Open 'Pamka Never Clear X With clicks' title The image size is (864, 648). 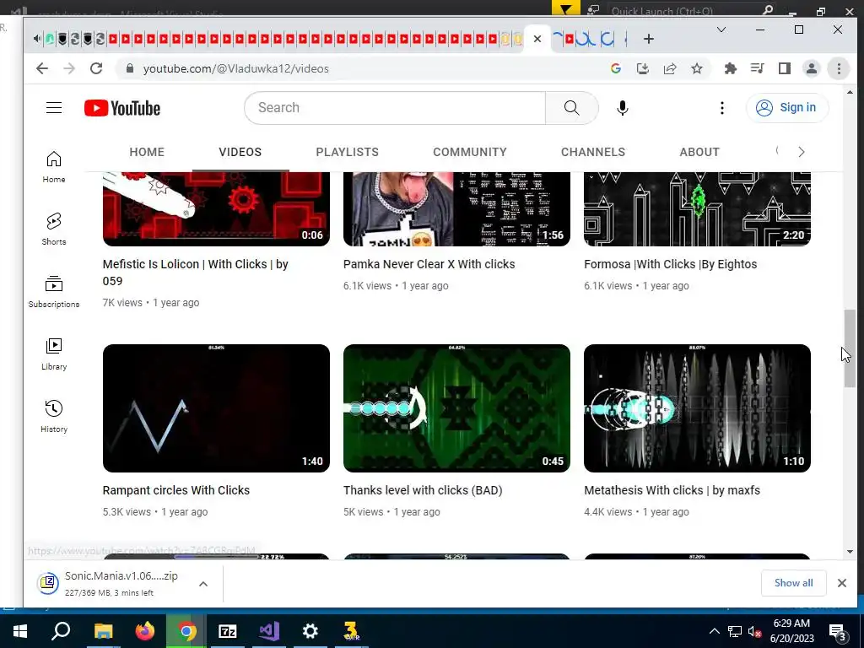(429, 264)
